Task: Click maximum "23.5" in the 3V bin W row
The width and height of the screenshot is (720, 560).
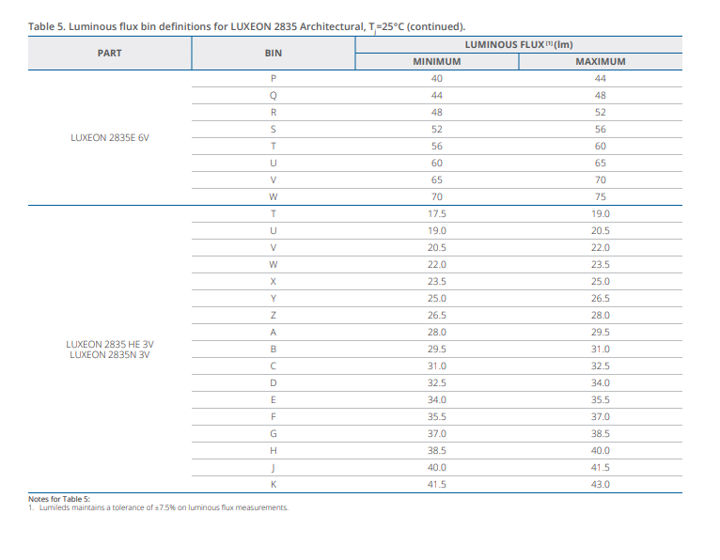Action: coord(600,265)
